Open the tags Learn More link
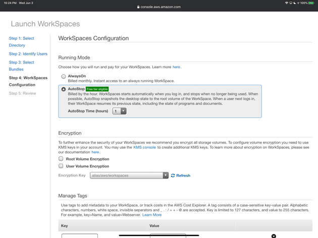318x238 pixels. click(152, 215)
